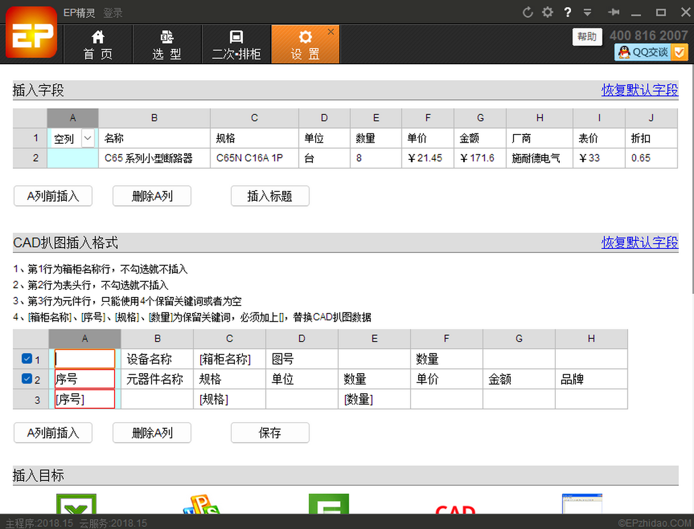This screenshot has height=529, width=694.
Task: Click the empty cyan cell A2 in 插入字段
Action: tap(73, 158)
